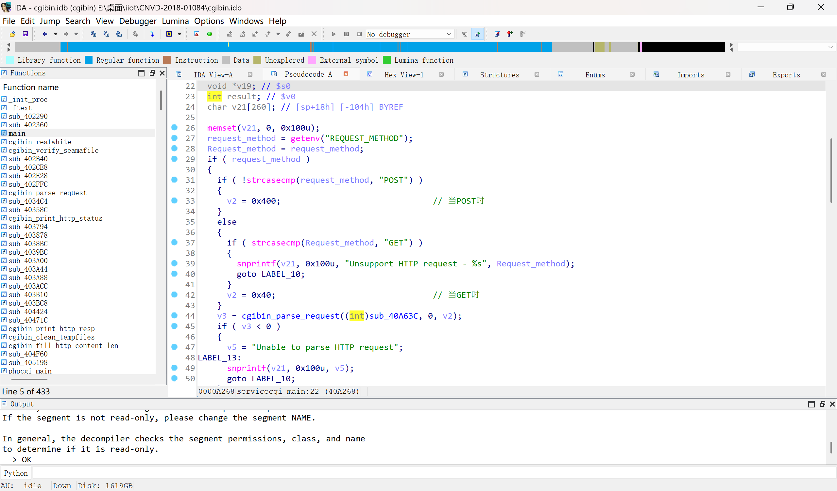
Task: Open the Debugger menu
Action: coord(138,21)
